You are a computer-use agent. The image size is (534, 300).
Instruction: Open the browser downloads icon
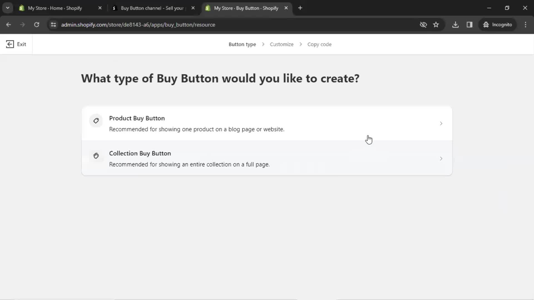click(455, 25)
